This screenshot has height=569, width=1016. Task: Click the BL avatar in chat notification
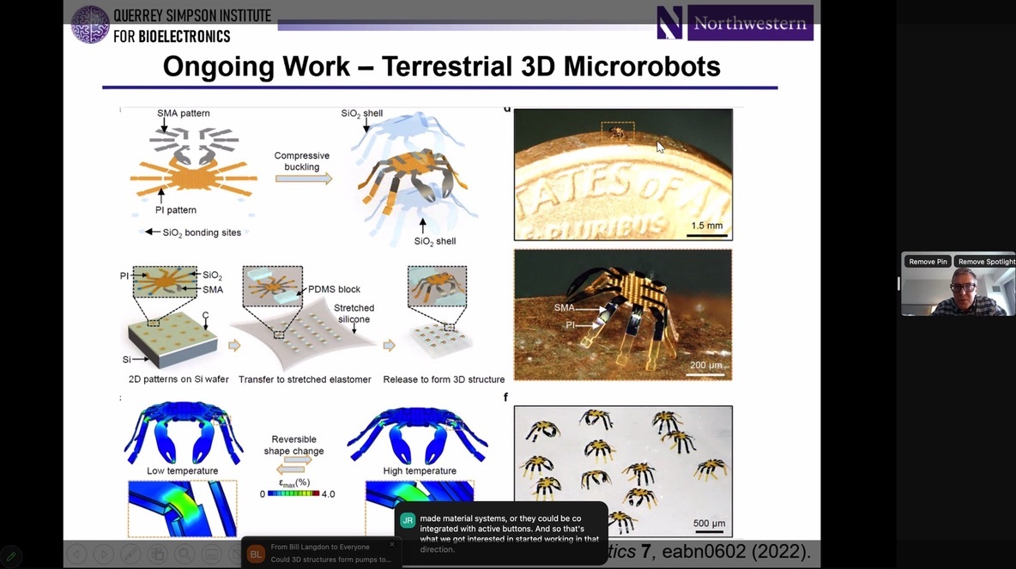(256, 554)
